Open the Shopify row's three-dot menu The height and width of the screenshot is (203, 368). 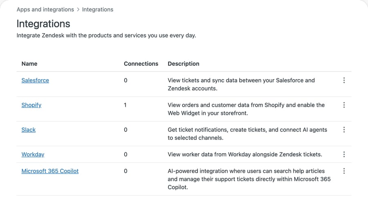344,105
